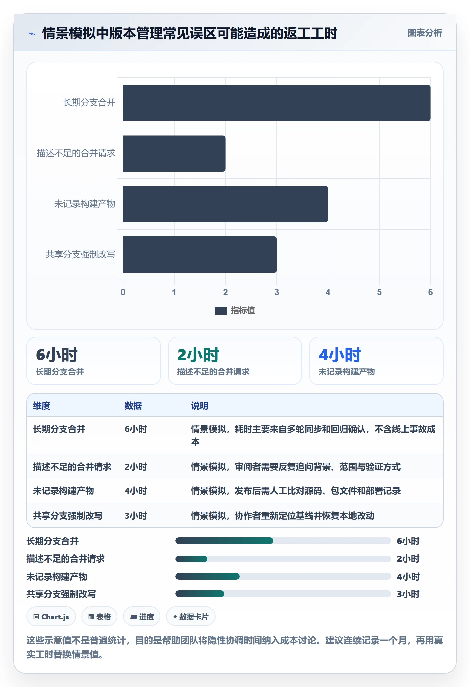The image size is (470, 687).
Task: Click the 进度 tag chip
Action: click(x=142, y=617)
